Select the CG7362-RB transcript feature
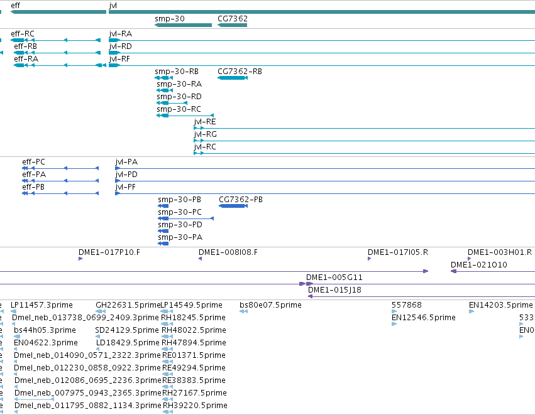The height and width of the screenshot is (415, 535). point(233,78)
